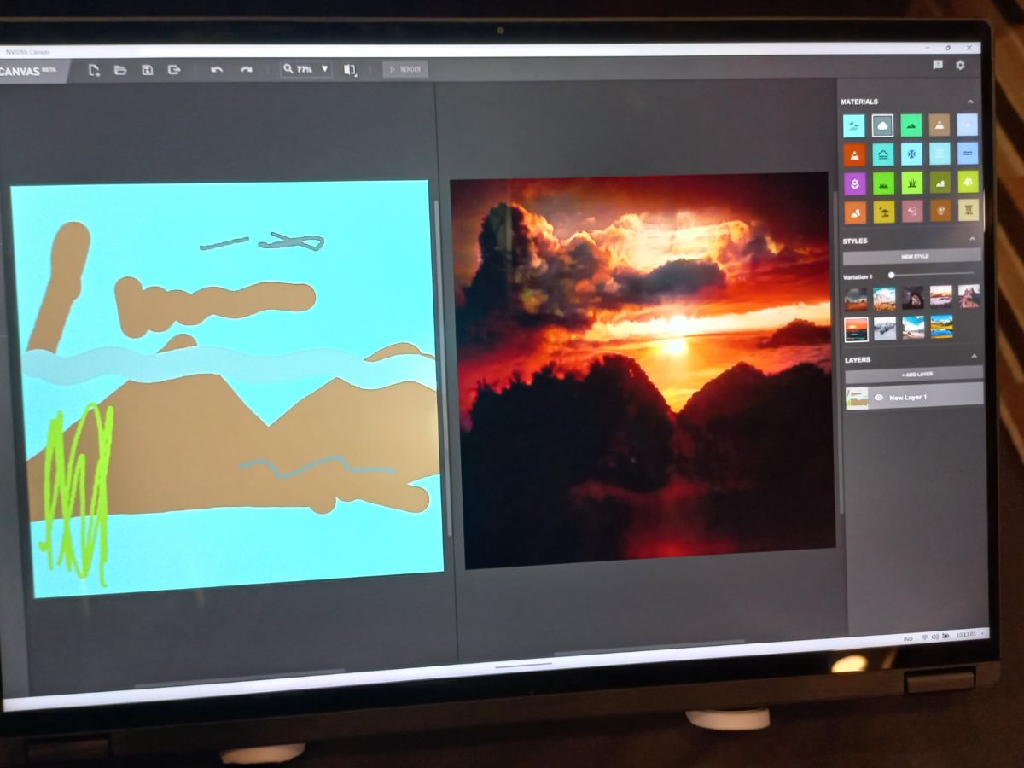Screen dimensions: 1024x768
Task: Open the settings gear icon
Action: click(960, 65)
